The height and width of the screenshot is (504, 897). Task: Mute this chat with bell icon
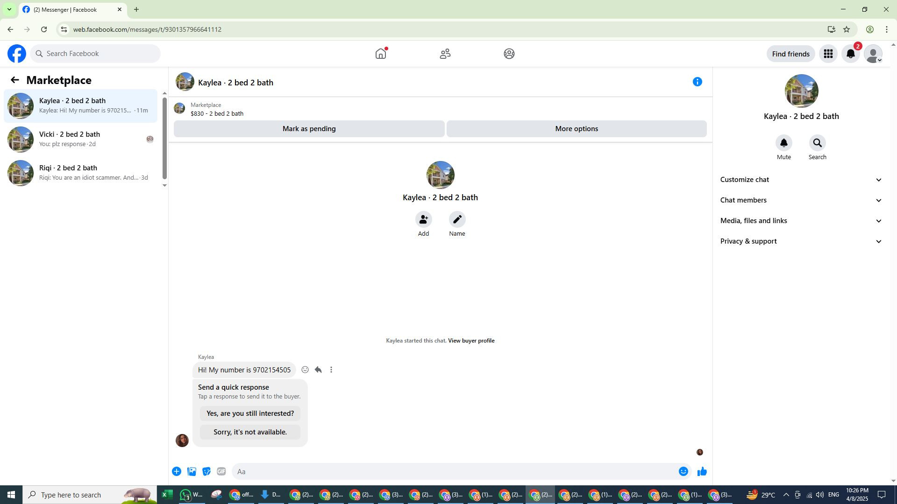coord(783,143)
